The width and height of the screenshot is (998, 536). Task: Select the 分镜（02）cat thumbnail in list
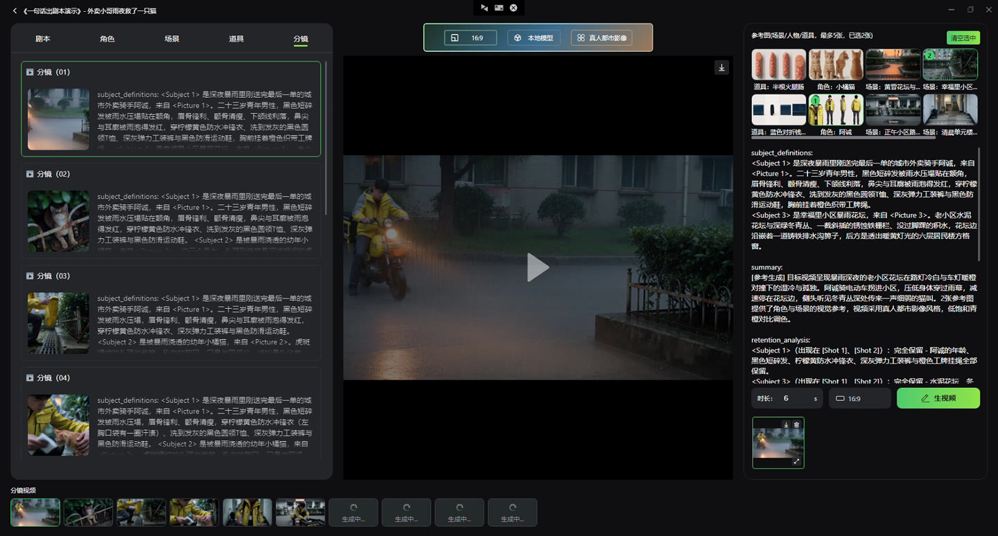coord(58,221)
